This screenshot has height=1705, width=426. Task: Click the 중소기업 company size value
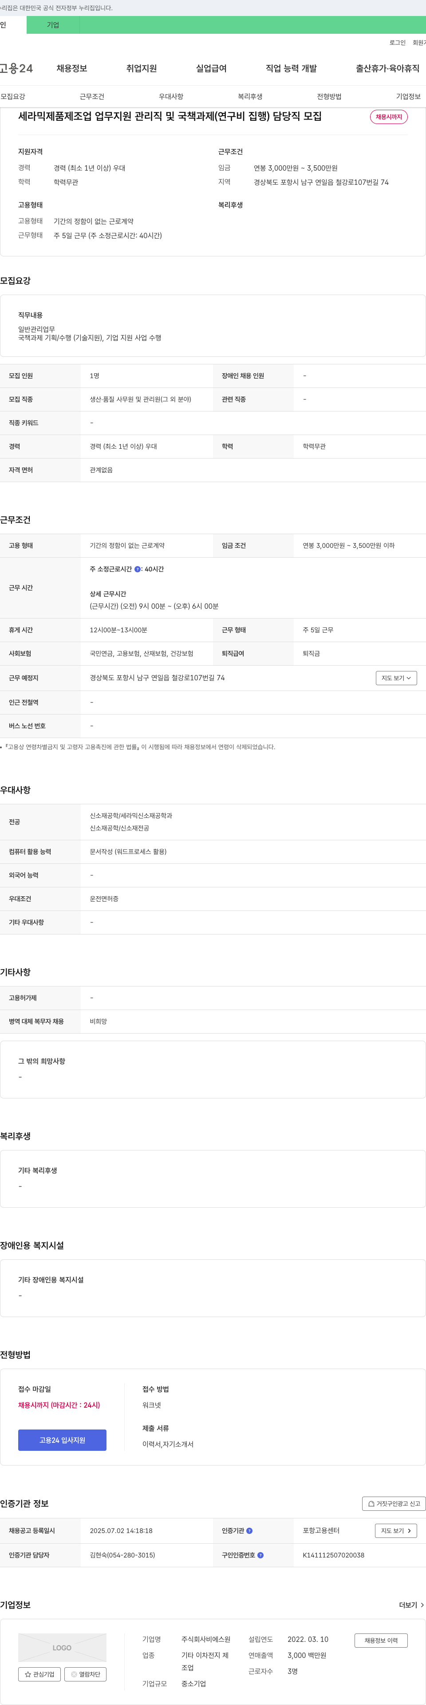point(193,1684)
